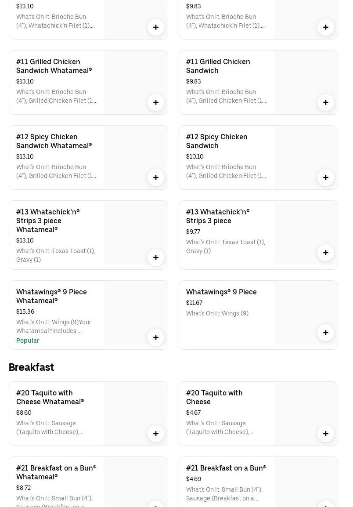Viewport: 353px width, 507px height.
Task: Add #12 Spicy Chicken Sandwich $10.10 to cart
Action: [326, 177]
